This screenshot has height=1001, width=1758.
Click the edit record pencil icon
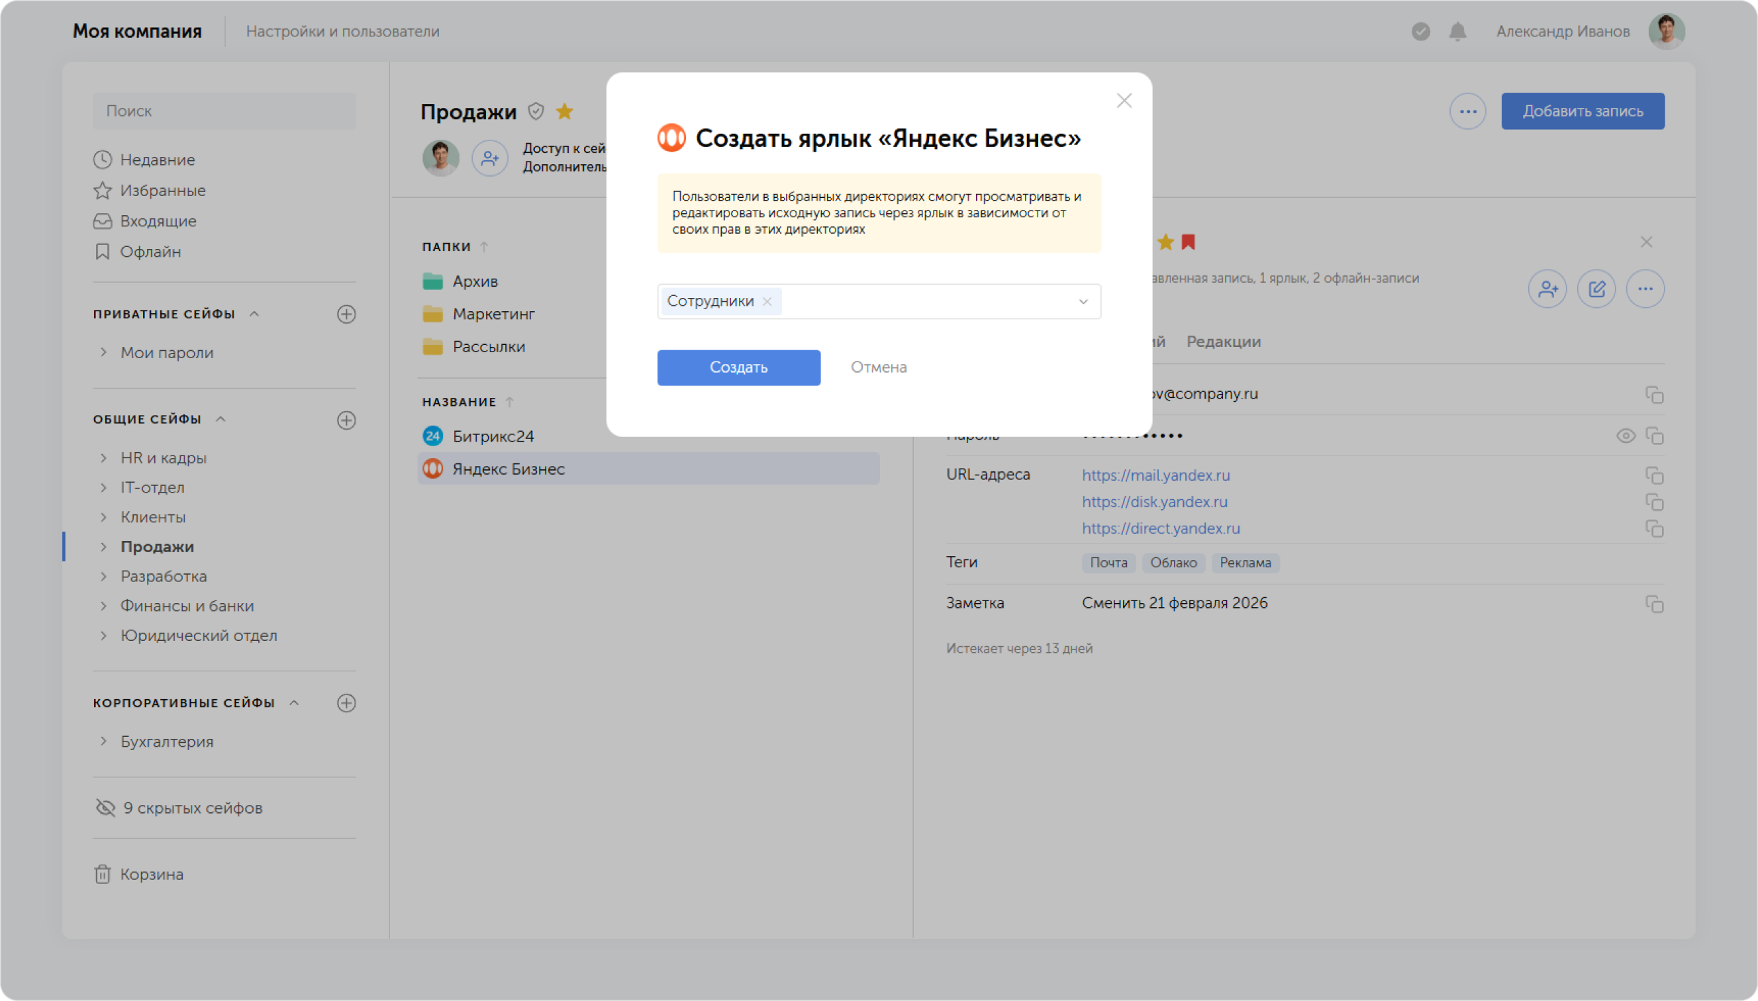[x=1596, y=289]
